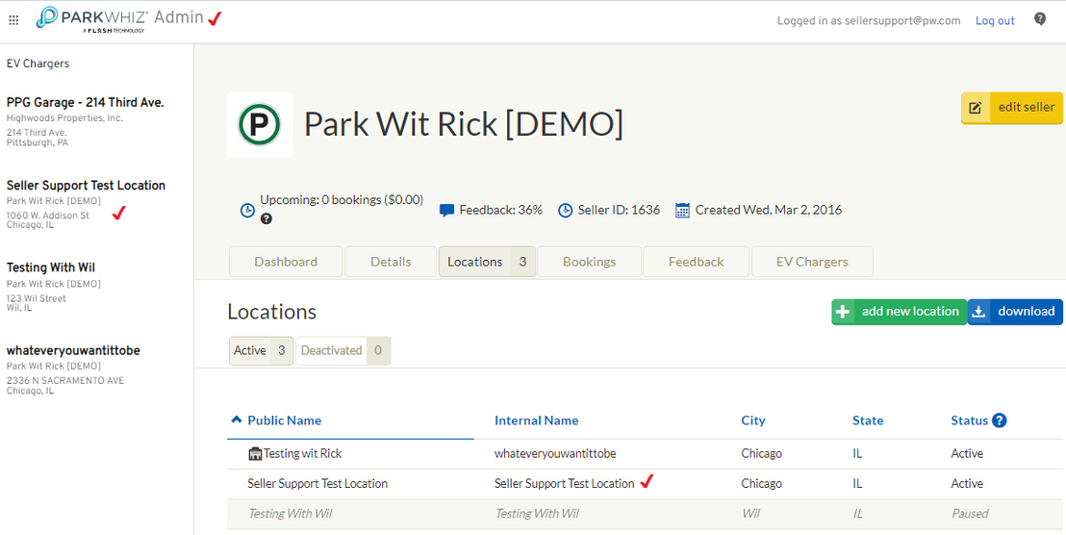The image size is (1066, 535).
Task: Sort by Status column header
Action: pyautogui.click(x=970, y=420)
